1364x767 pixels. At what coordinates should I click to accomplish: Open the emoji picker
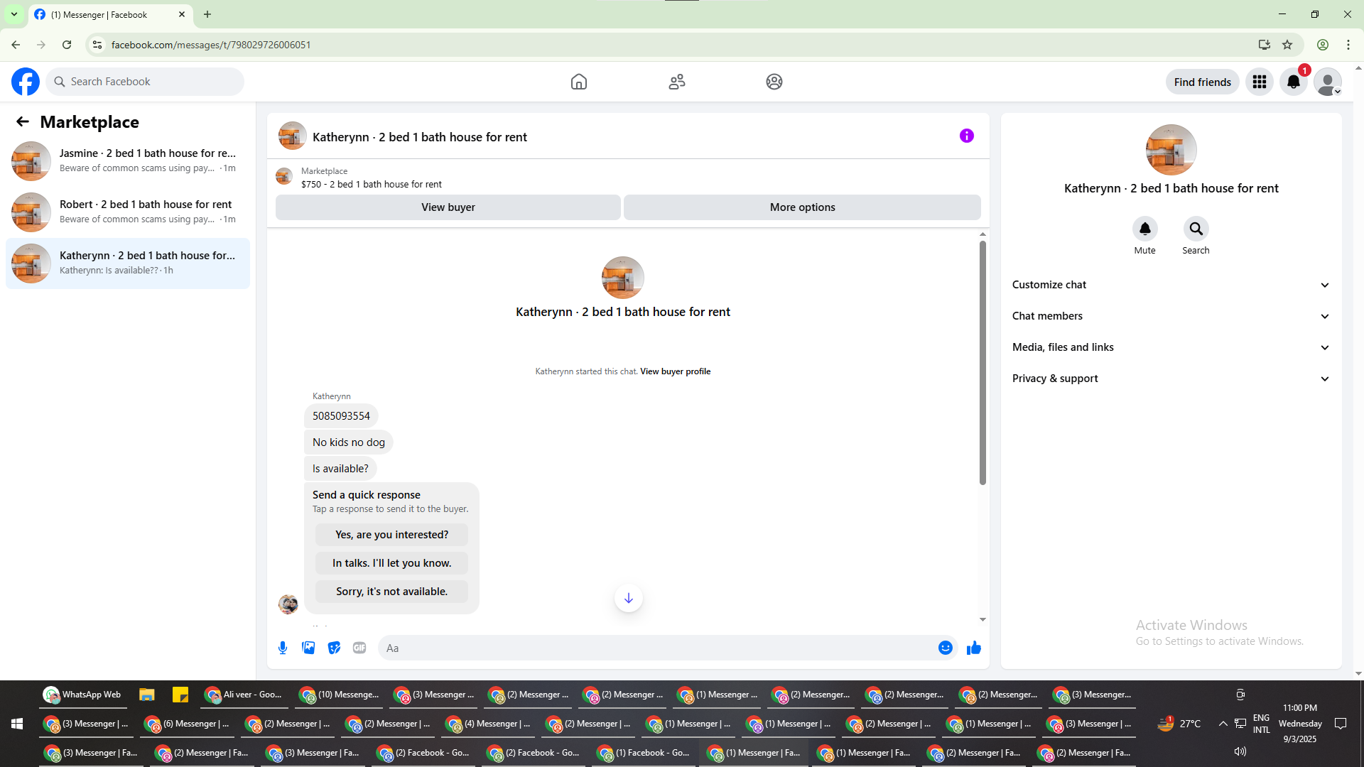(x=946, y=648)
